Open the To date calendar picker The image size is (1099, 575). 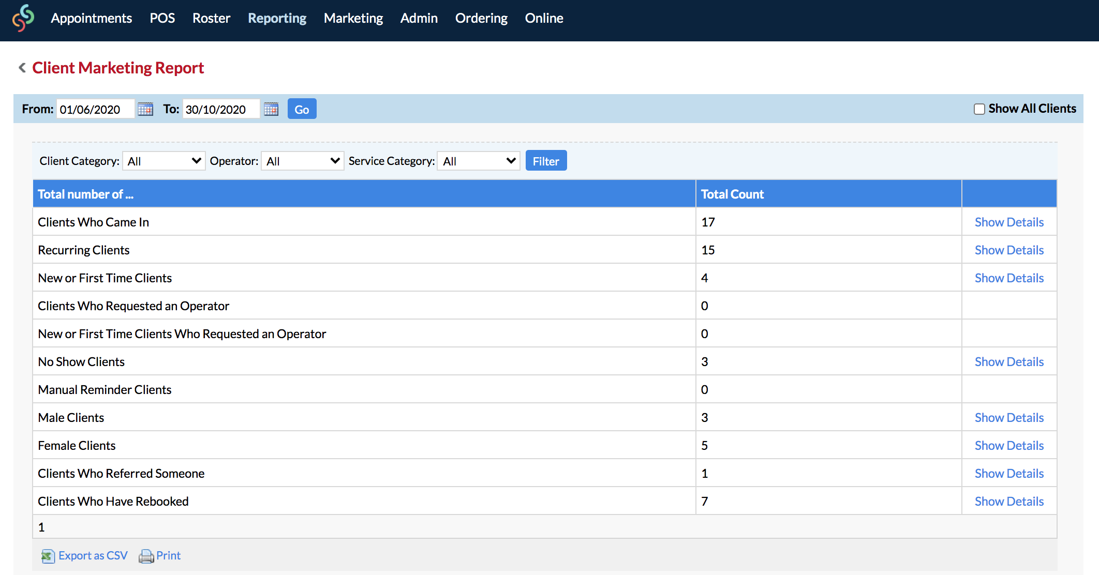coord(271,109)
